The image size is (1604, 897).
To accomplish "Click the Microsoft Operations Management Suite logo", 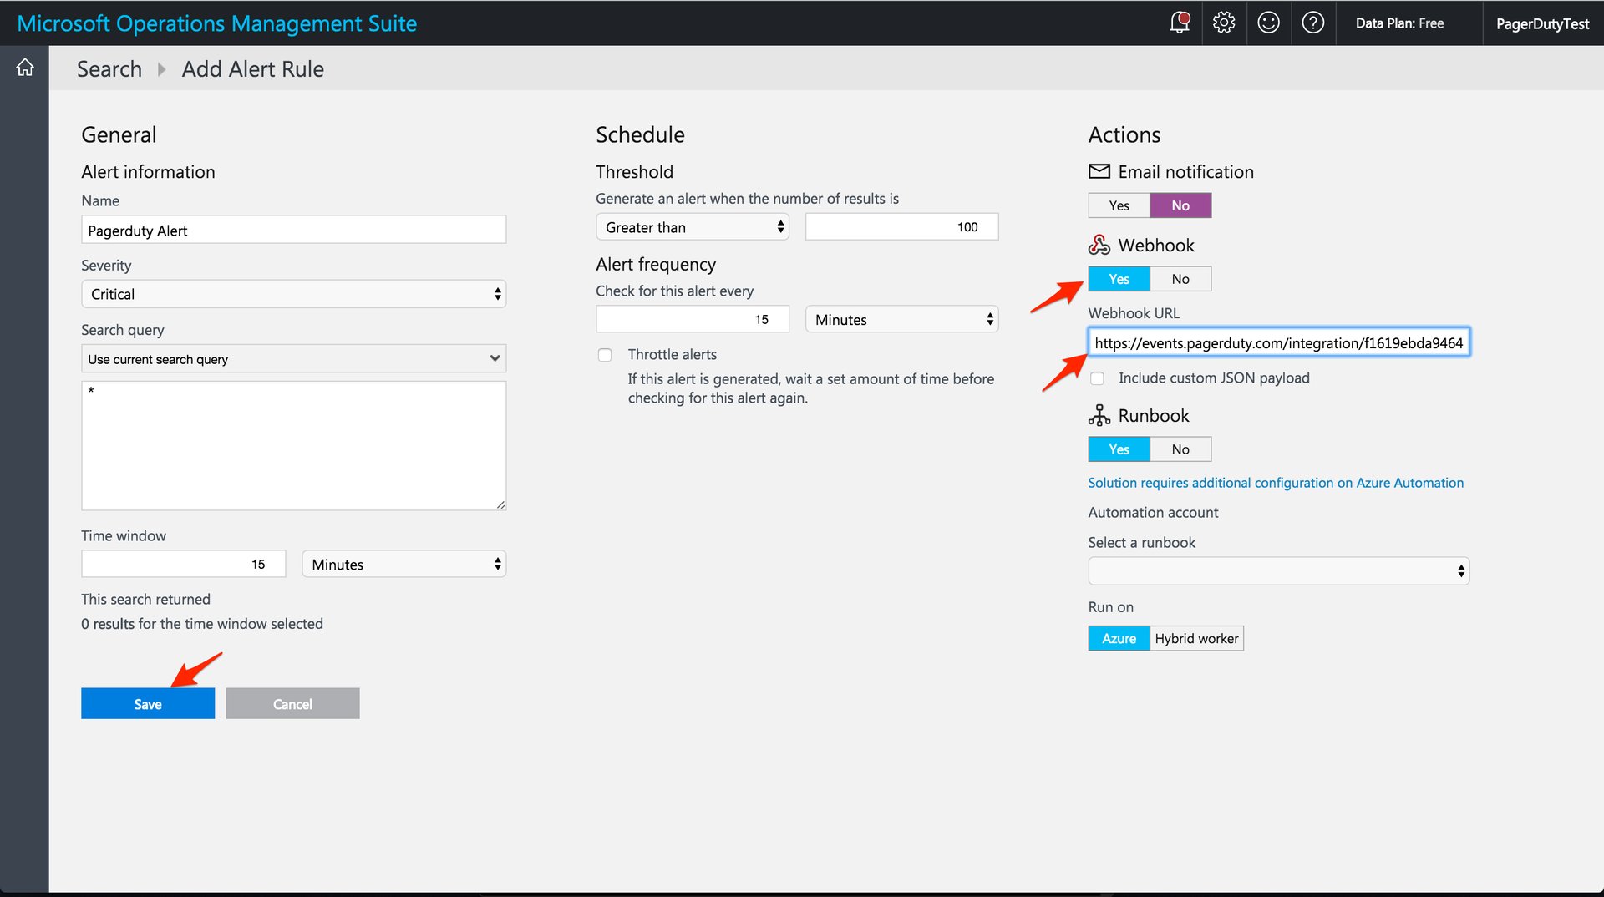I will (217, 23).
